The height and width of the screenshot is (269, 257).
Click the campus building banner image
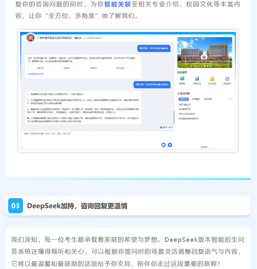point(205,53)
